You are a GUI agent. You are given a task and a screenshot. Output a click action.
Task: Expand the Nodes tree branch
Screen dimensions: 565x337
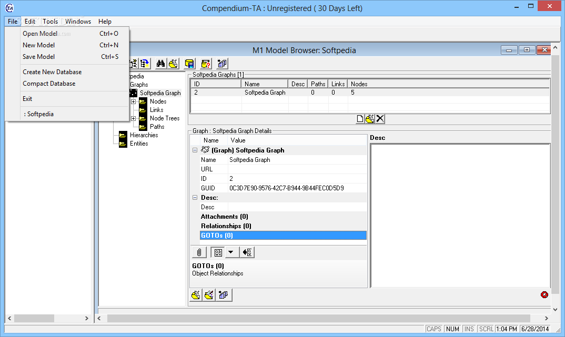133,101
